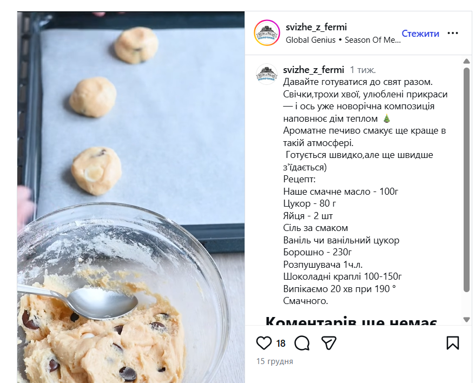The height and width of the screenshot is (383, 475).
Task: Click the caption scrollbar thumb
Action: 466,180
